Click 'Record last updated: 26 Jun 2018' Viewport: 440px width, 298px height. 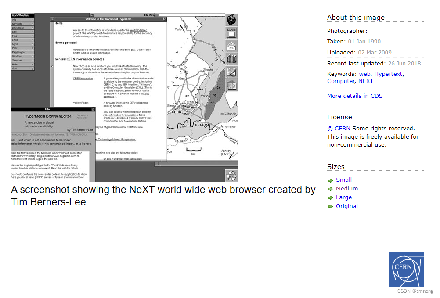click(x=374, y=63)
